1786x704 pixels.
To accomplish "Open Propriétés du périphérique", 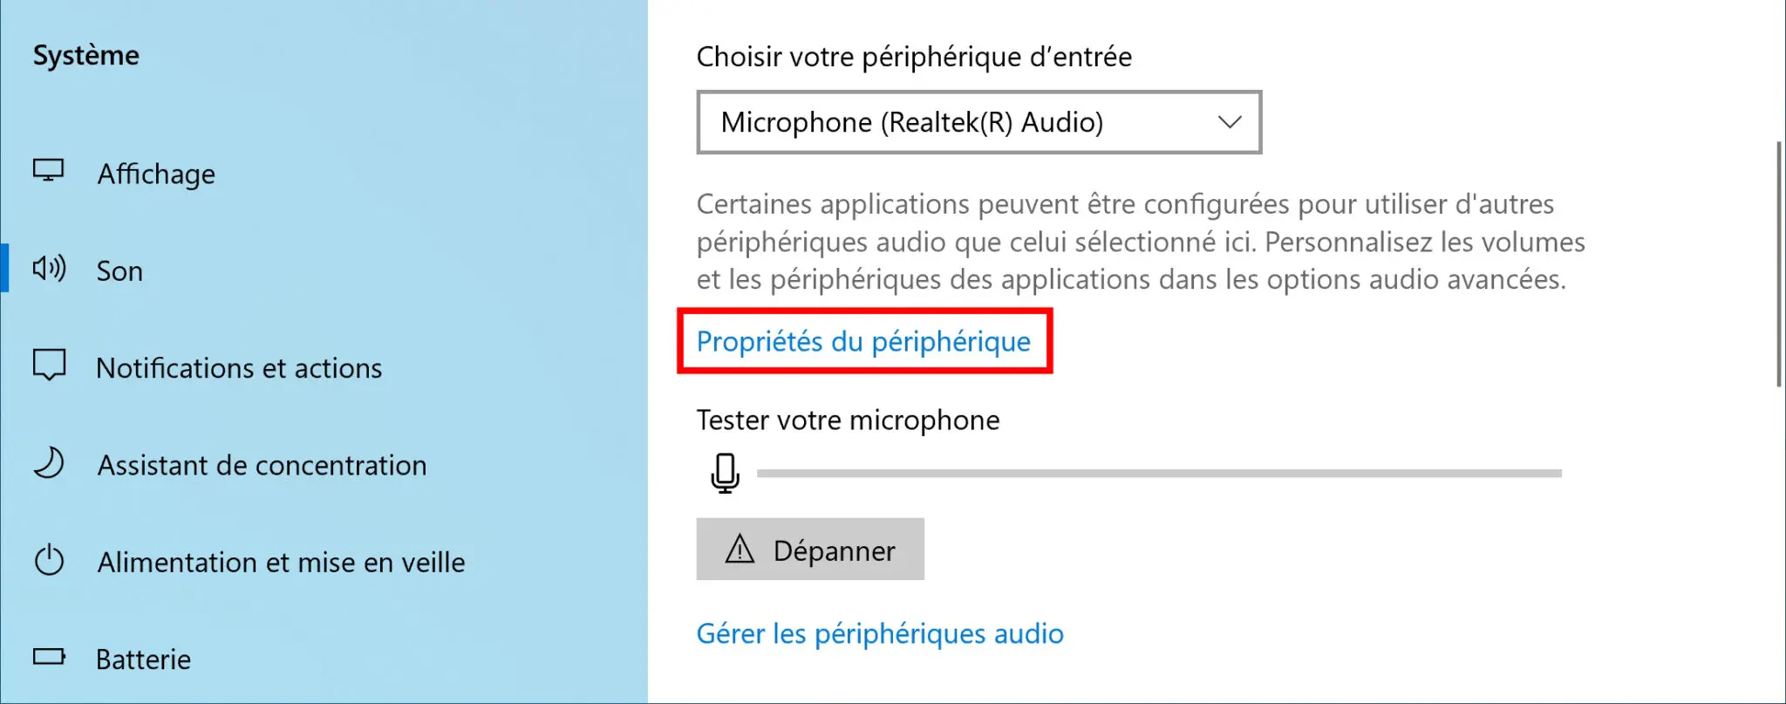I will (862, 341).
